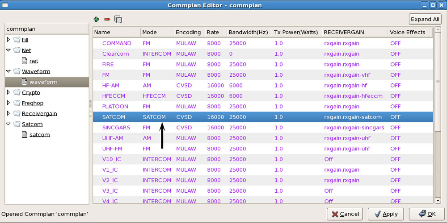Select the Freqhop tree label
The width and height of the screenshot is (447, 223).
33,103
